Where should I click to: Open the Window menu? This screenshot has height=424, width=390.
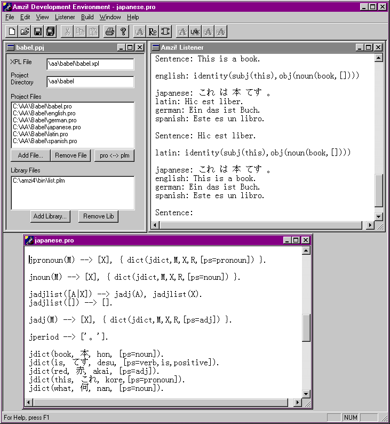tap(110, 17)
